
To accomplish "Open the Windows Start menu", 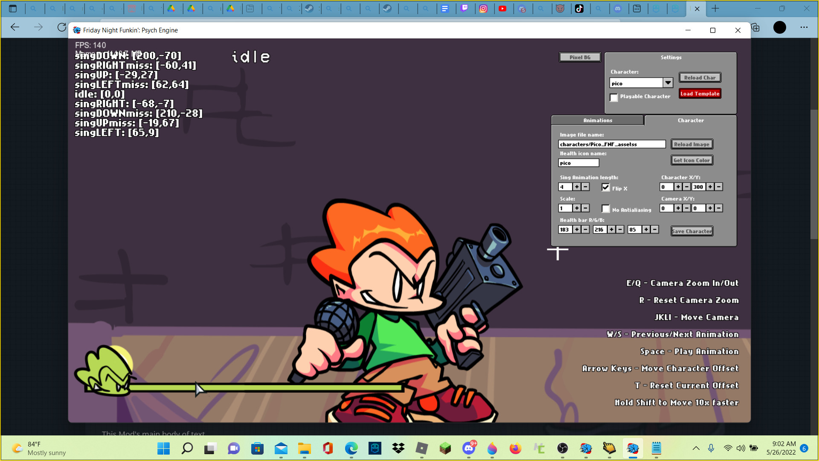I will click(x=163, y=449).
